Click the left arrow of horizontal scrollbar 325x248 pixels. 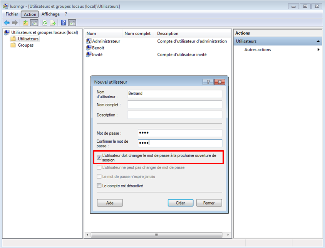tap(87, 235)
